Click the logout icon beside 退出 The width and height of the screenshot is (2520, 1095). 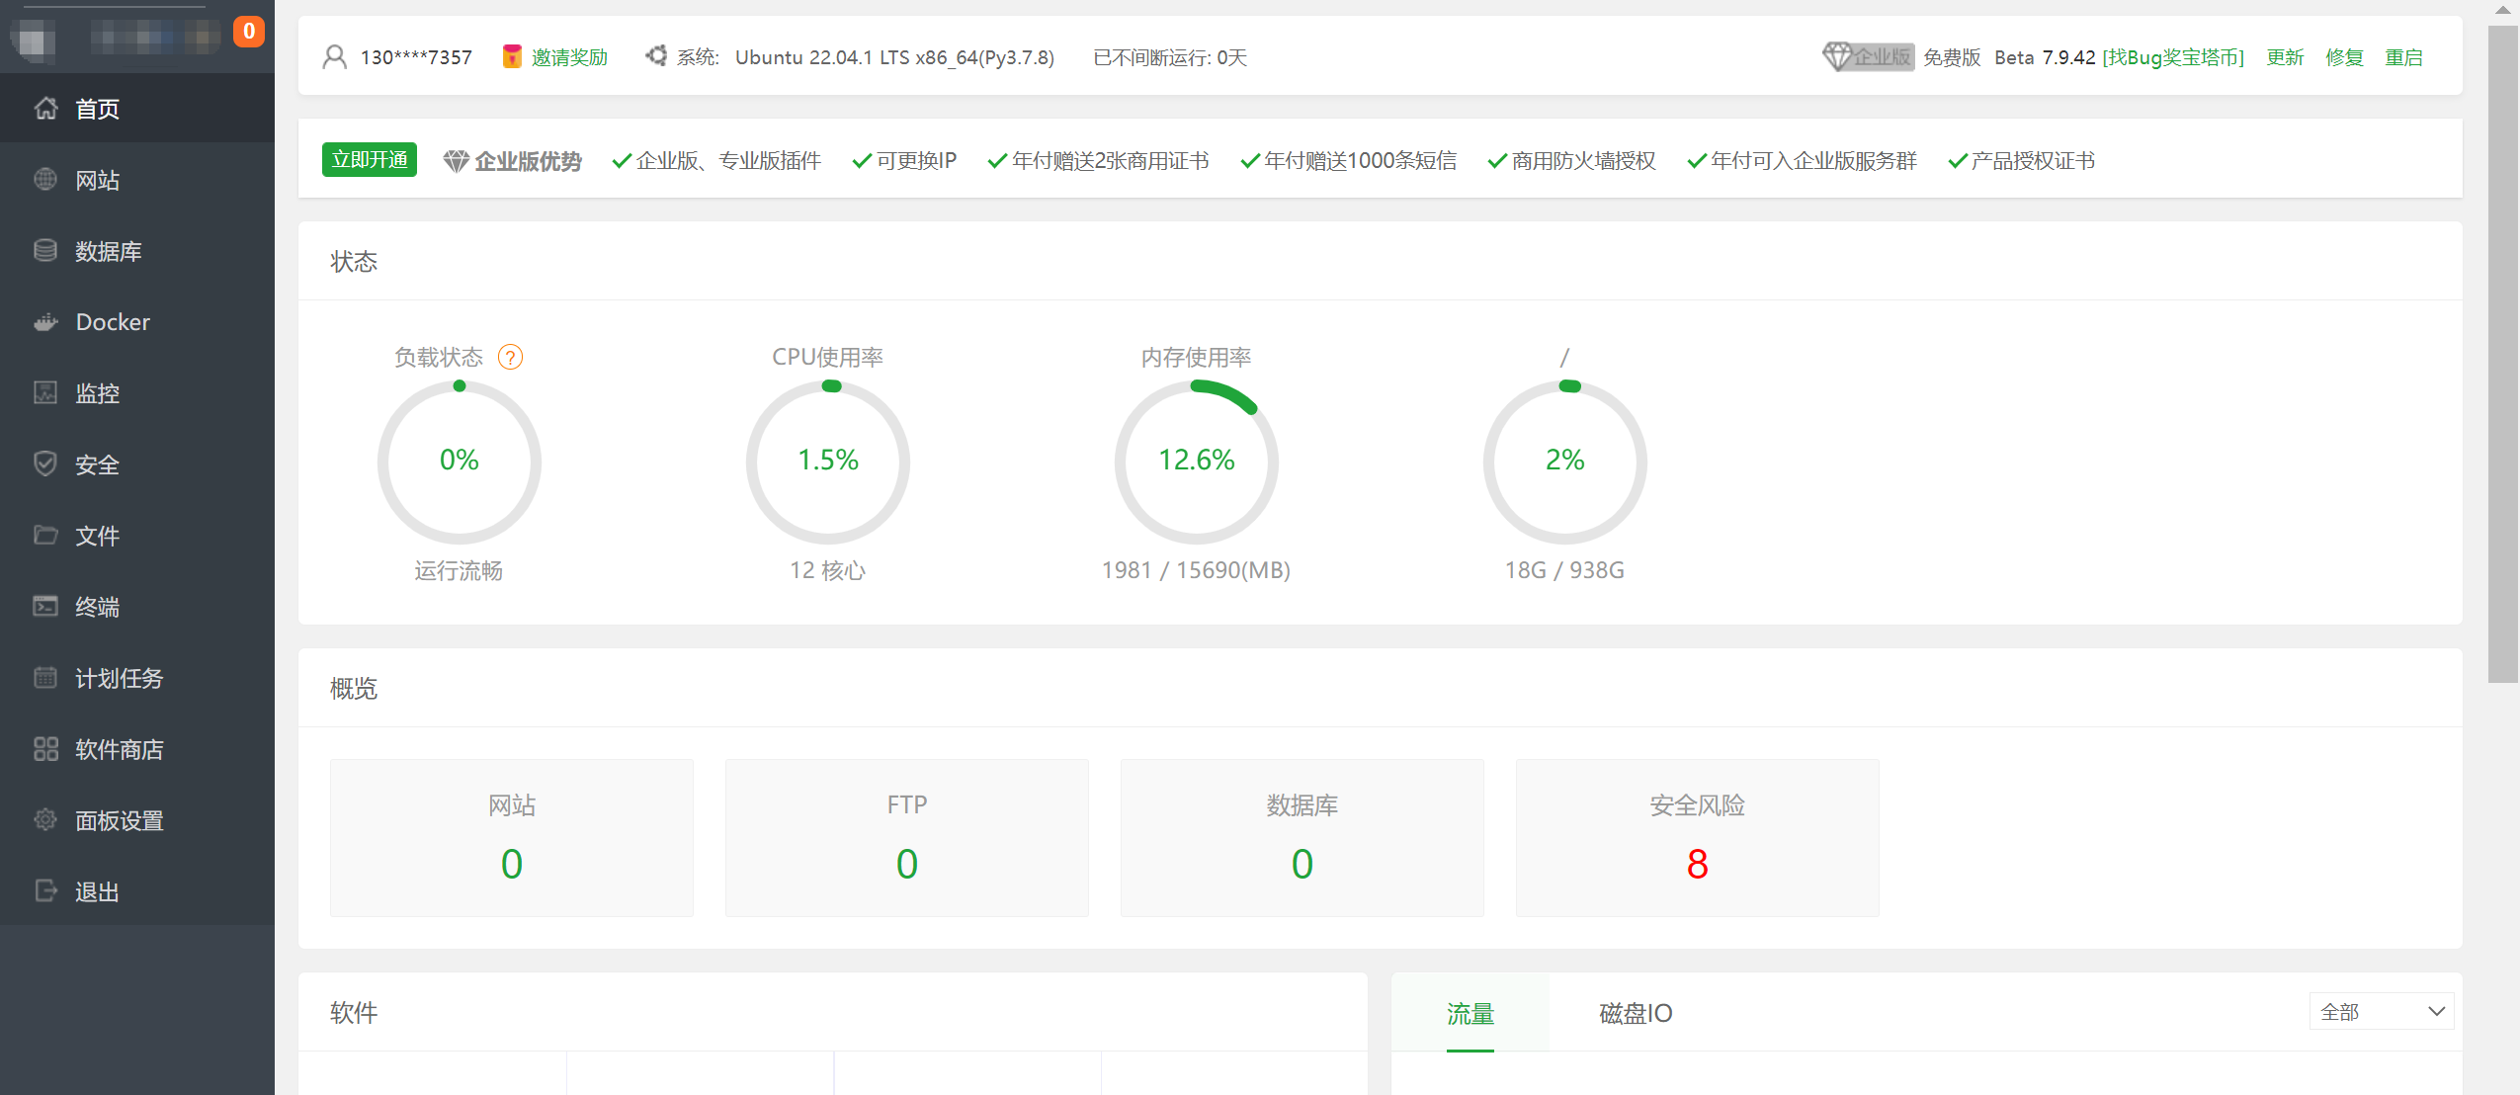coord(45,890)
